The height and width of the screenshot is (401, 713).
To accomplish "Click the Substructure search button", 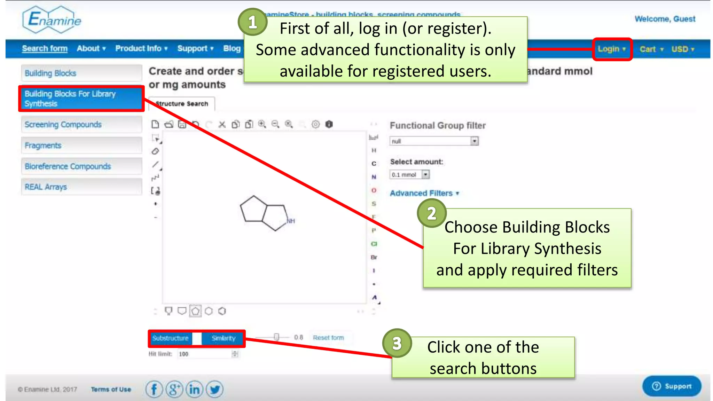I will point(170,338).
